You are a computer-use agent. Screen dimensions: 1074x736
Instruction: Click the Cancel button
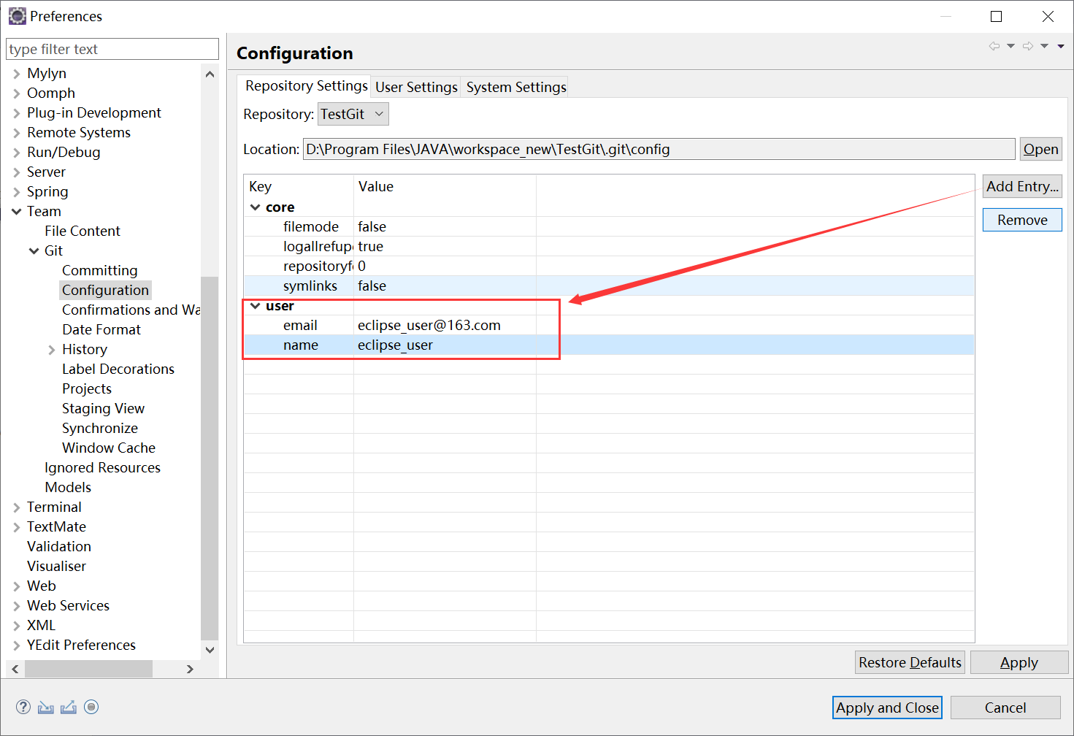pos(1005,708)
